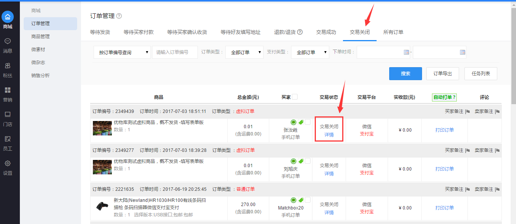Open the 门店 store icon
Image resolution: width=516 pixels, height=224 pixels.
pyautogui.click(x=8, y=114)
